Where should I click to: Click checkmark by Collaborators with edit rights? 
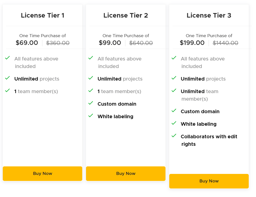174,136
